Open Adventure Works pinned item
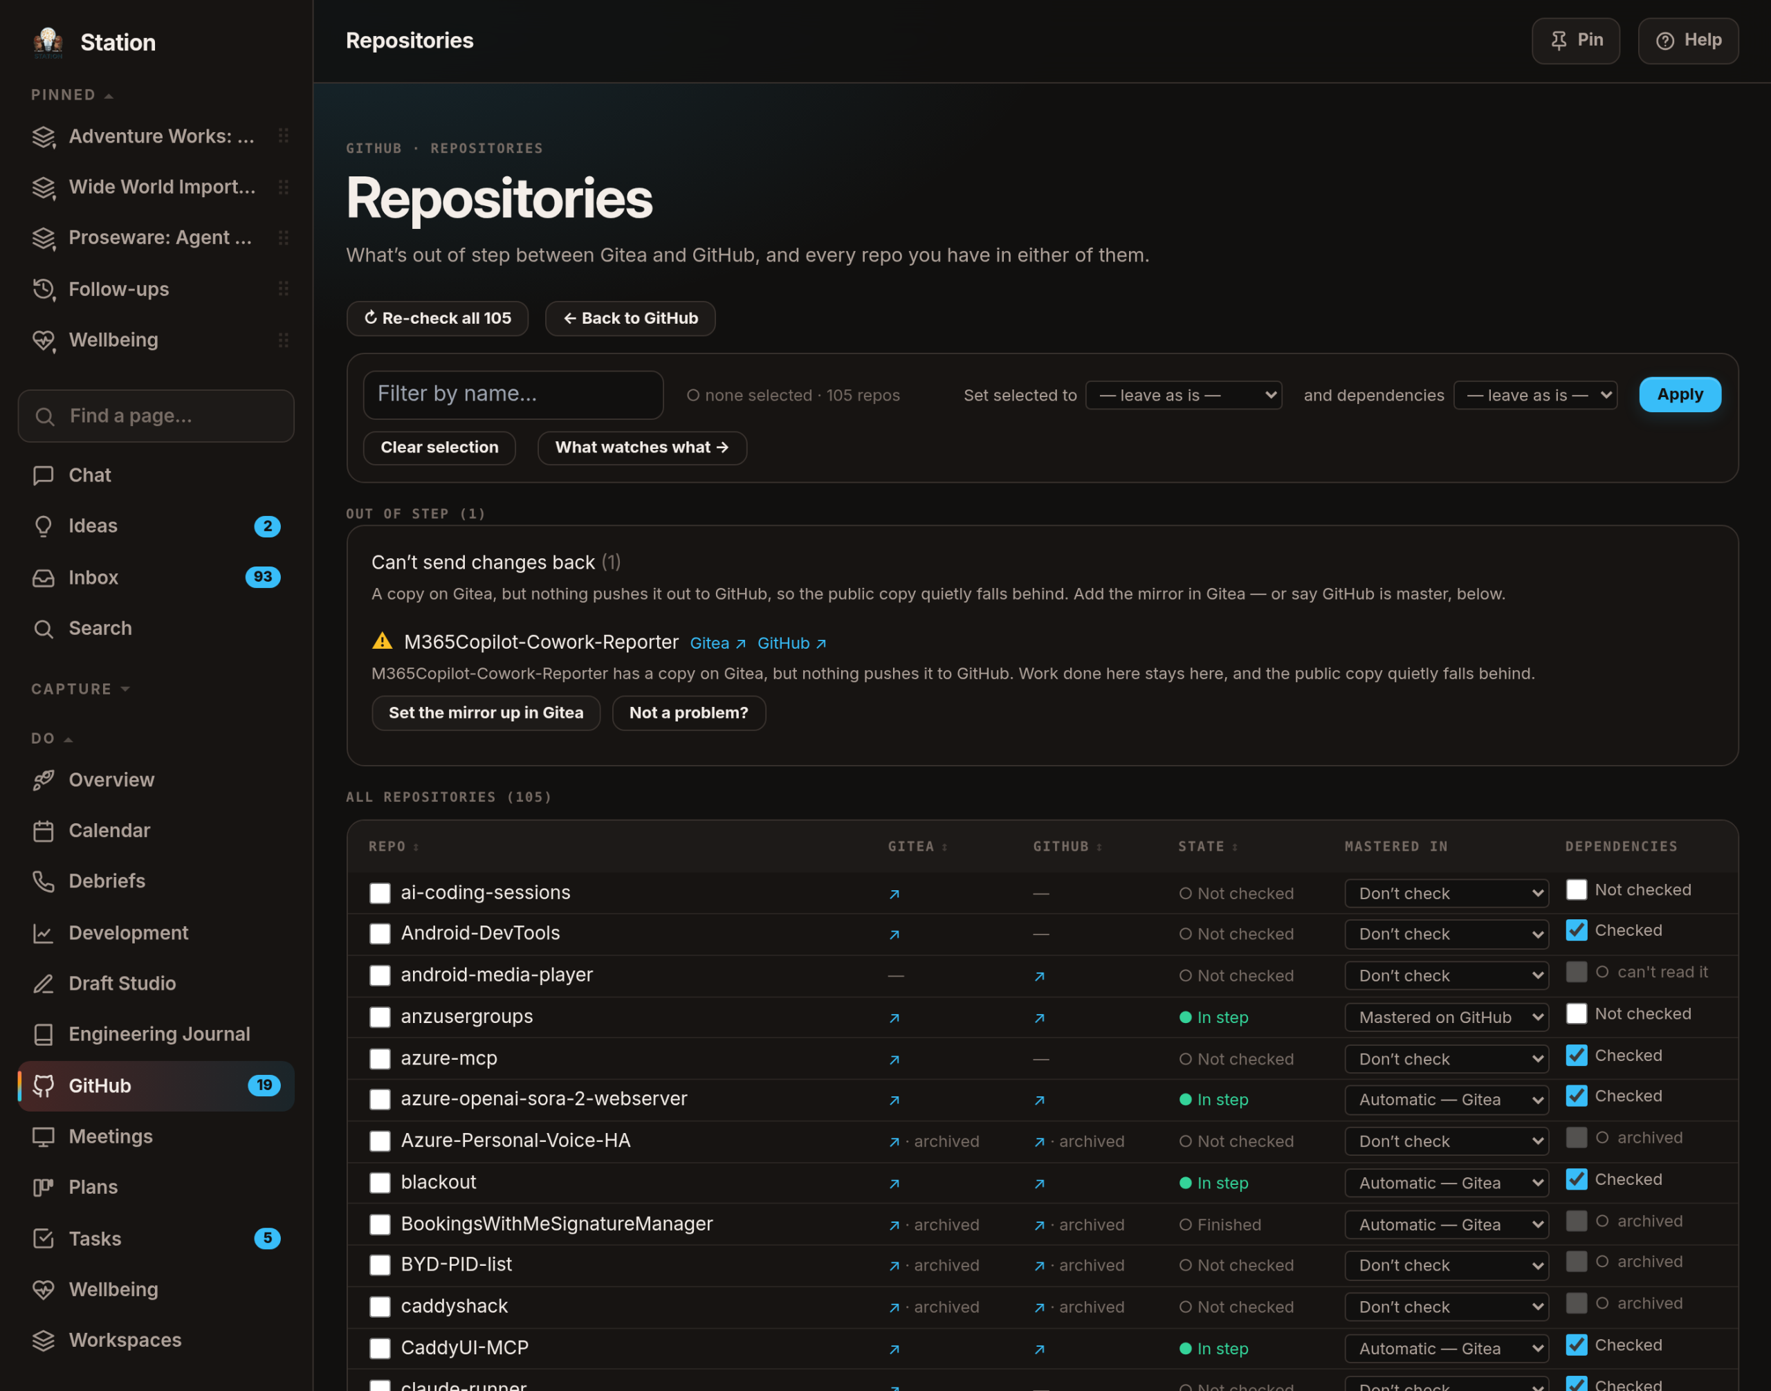 coord(156,137)
